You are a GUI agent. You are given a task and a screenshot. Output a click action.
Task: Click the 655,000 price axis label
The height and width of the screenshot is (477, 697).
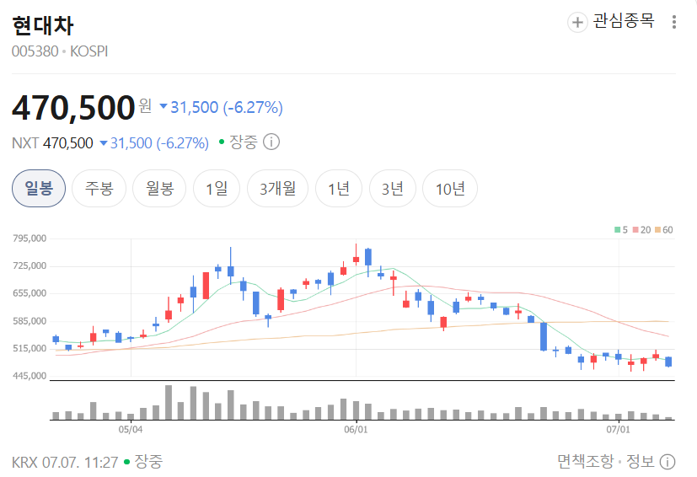(x=29, y=293)
